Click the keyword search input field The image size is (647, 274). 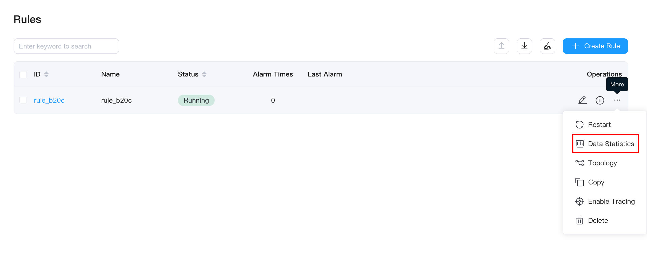tap(66, 46)
